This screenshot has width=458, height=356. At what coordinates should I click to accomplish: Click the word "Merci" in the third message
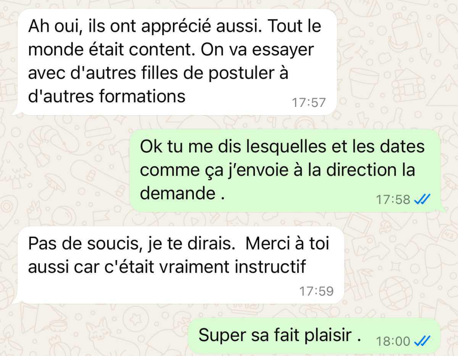pyautogui.click(x=265, y=244)
